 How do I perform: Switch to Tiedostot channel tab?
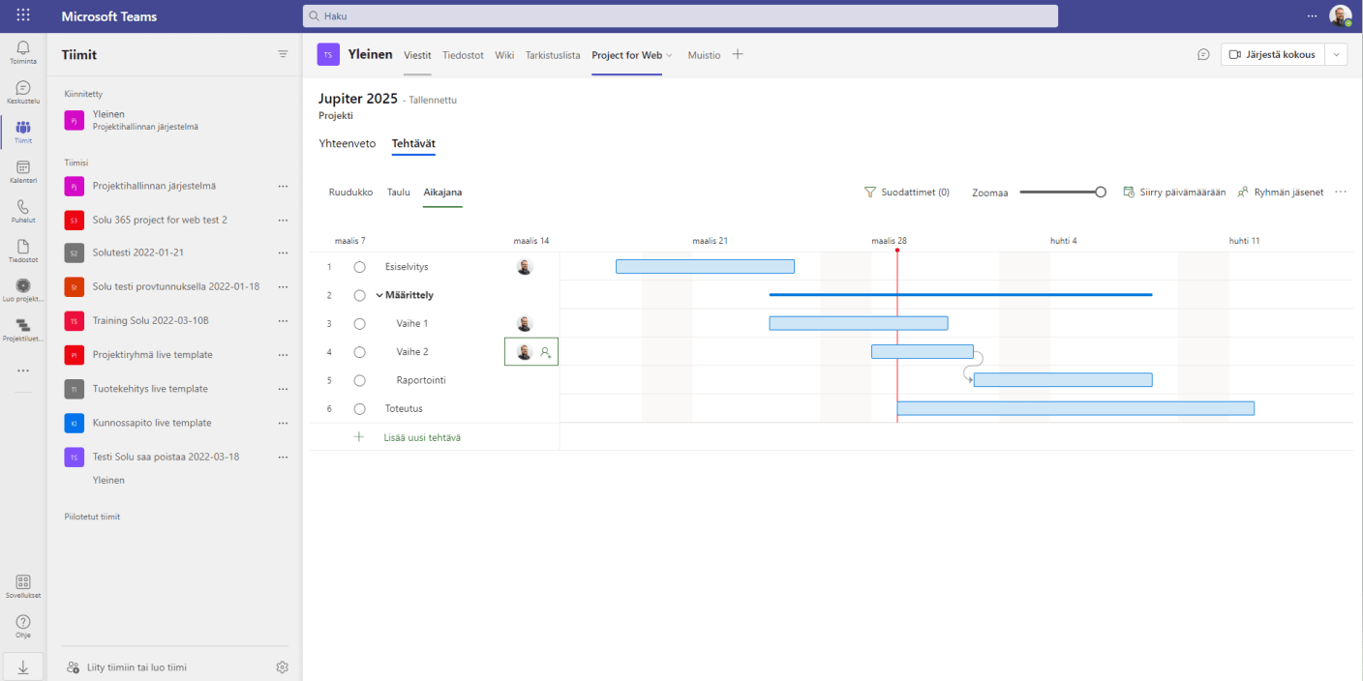click(463, 55)
